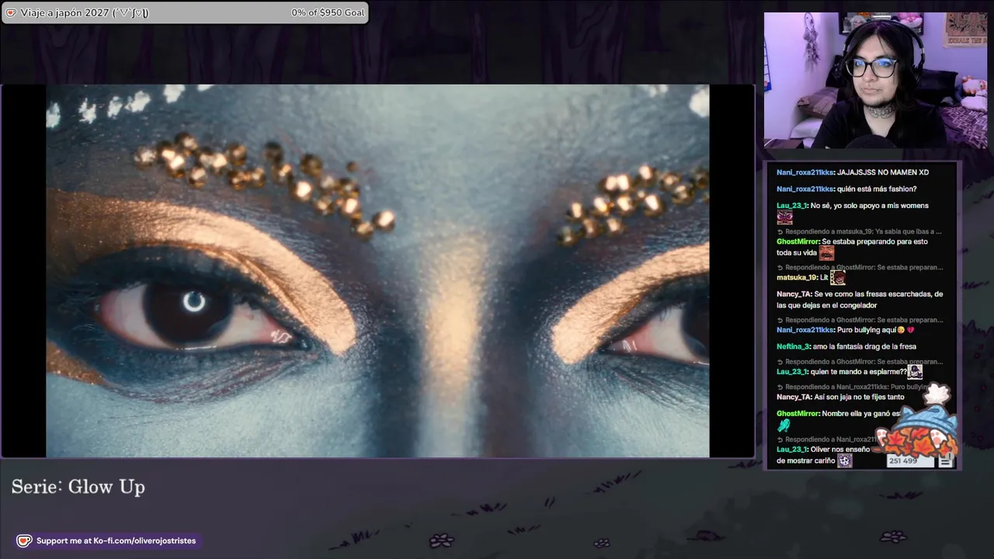This screenshot has width=994, height=559.
Task: Click 'amo la fantasía drag de la fresa' message
Action: click(865, 346)
